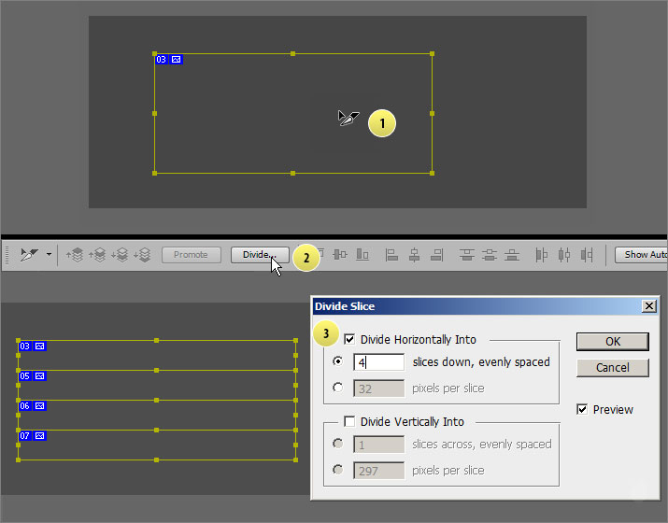Uncheck the Divide Horizontally Into checkbox
This screenshot has height=523, width=668.
(350, 340)
